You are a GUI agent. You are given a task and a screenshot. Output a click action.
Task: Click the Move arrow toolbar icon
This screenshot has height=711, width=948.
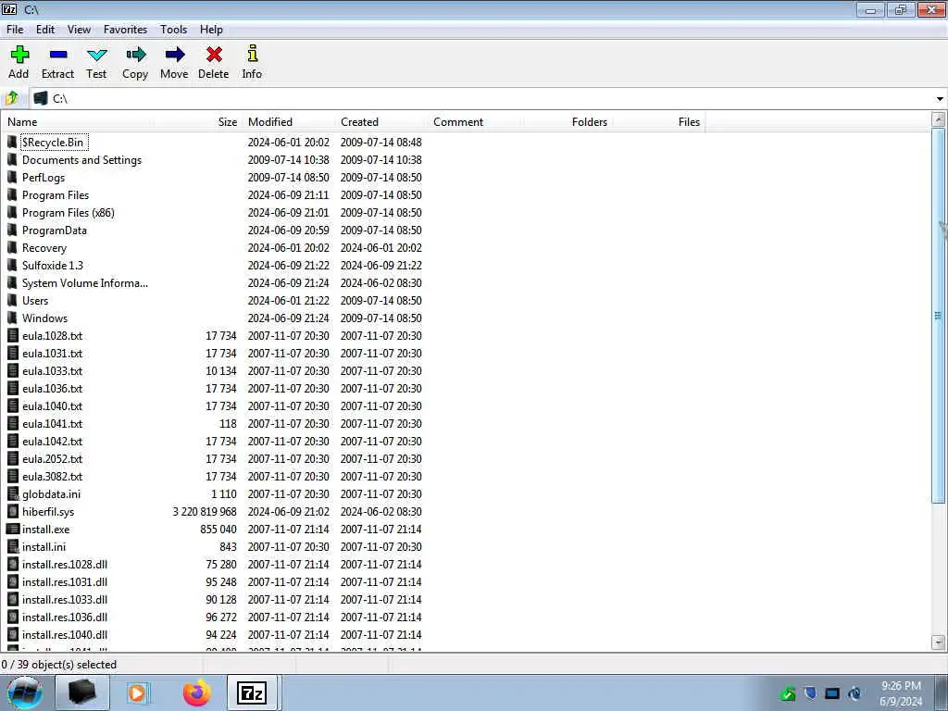[175, 55]
